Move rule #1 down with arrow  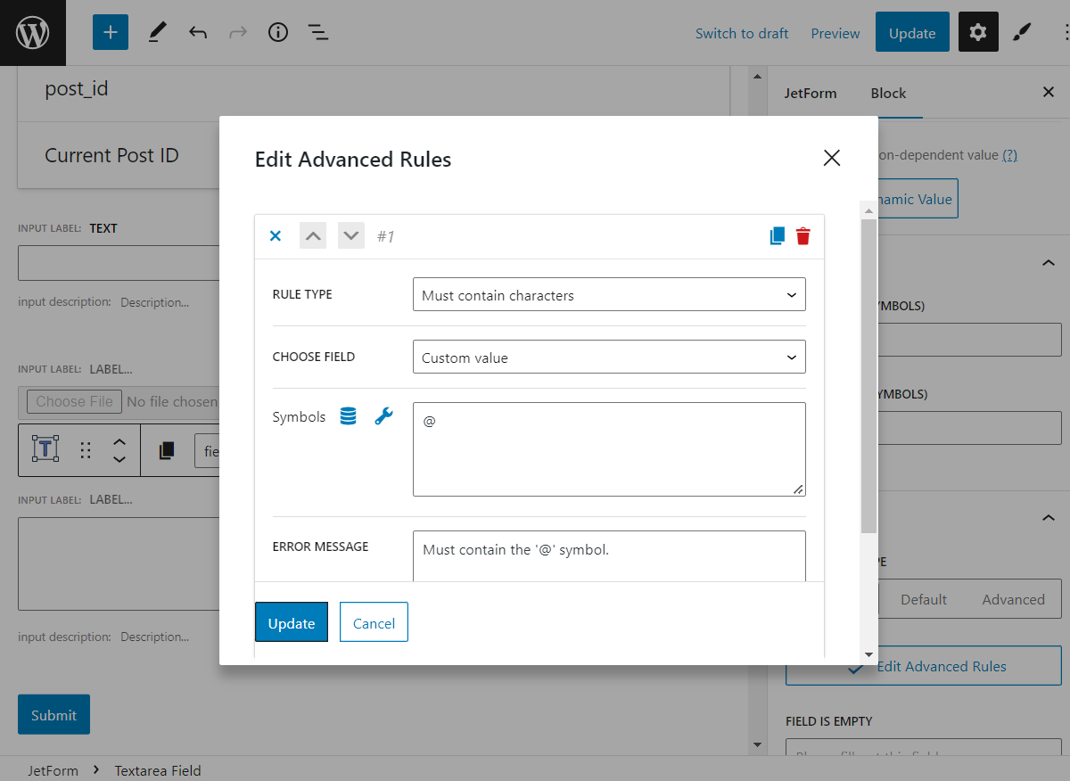[x=350, y=235]
